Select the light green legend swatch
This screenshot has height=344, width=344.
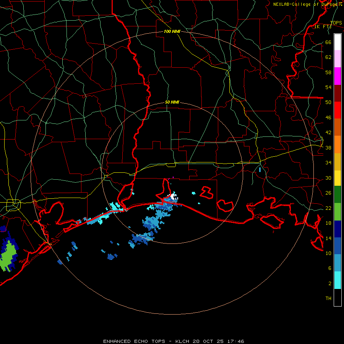(x=338, y=212)
